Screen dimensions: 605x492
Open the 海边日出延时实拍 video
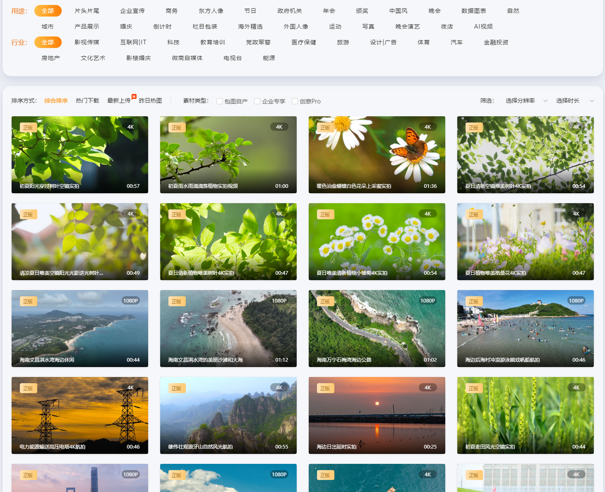(377, 416)
